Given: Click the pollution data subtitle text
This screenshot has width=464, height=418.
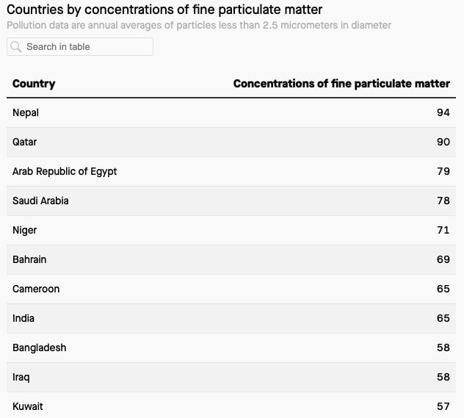Looking at the screenshot, I should point(199,26).
